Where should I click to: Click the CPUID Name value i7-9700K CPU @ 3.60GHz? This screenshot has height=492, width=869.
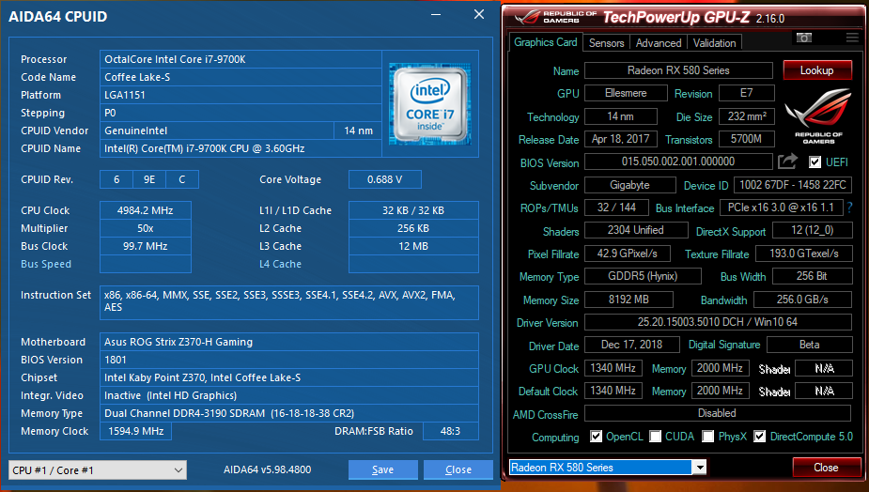[241, 148]
